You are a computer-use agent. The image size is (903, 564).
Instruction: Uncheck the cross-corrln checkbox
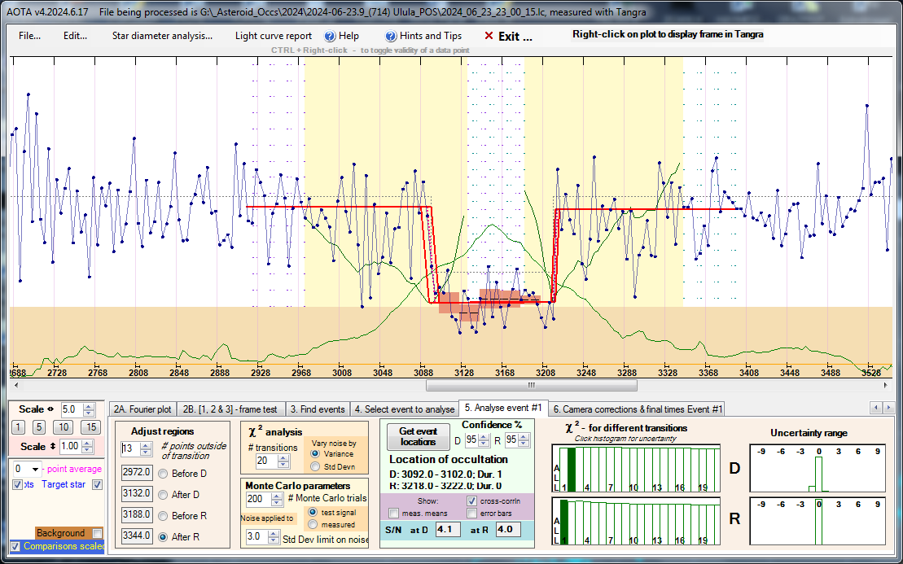(472, 501)
